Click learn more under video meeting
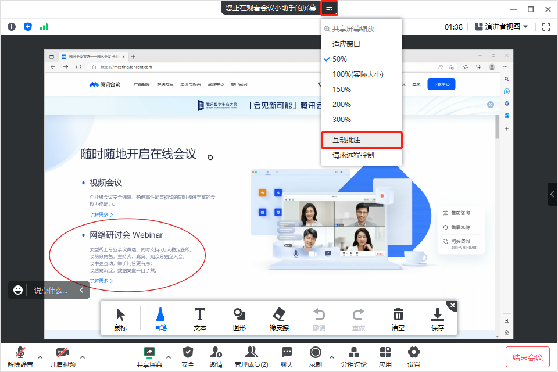 101,214
